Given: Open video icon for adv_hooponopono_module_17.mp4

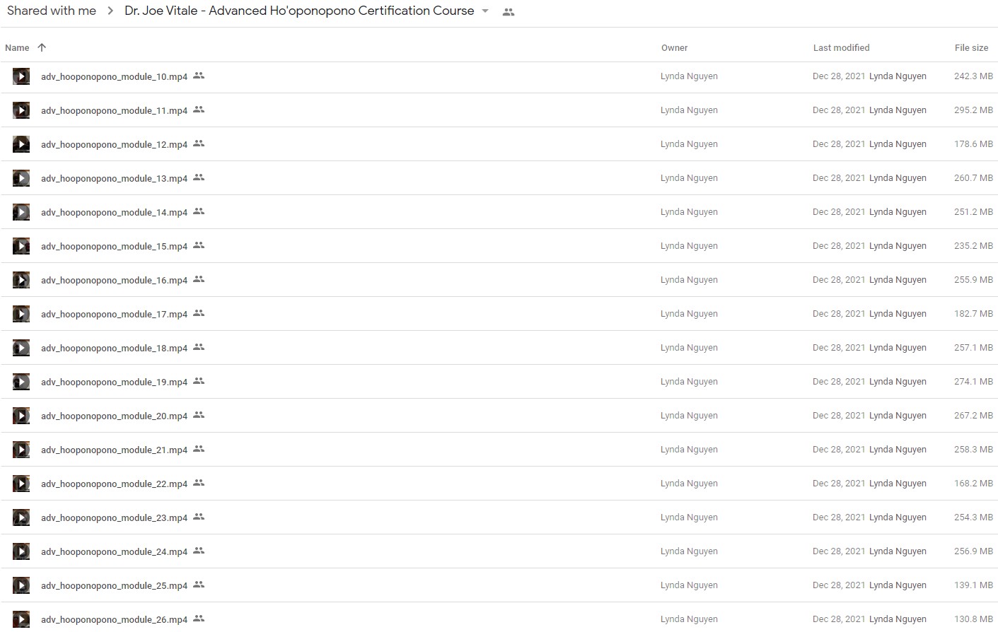Looking at the screenshot, I should tap(21, 314).
